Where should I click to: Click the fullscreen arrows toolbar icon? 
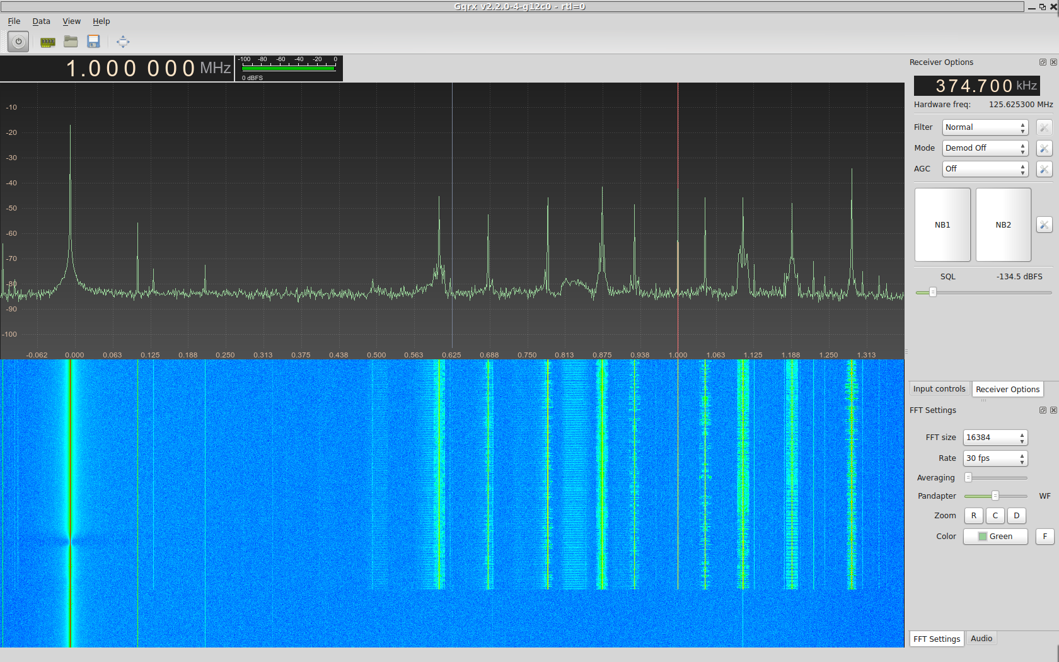(123, 42)
